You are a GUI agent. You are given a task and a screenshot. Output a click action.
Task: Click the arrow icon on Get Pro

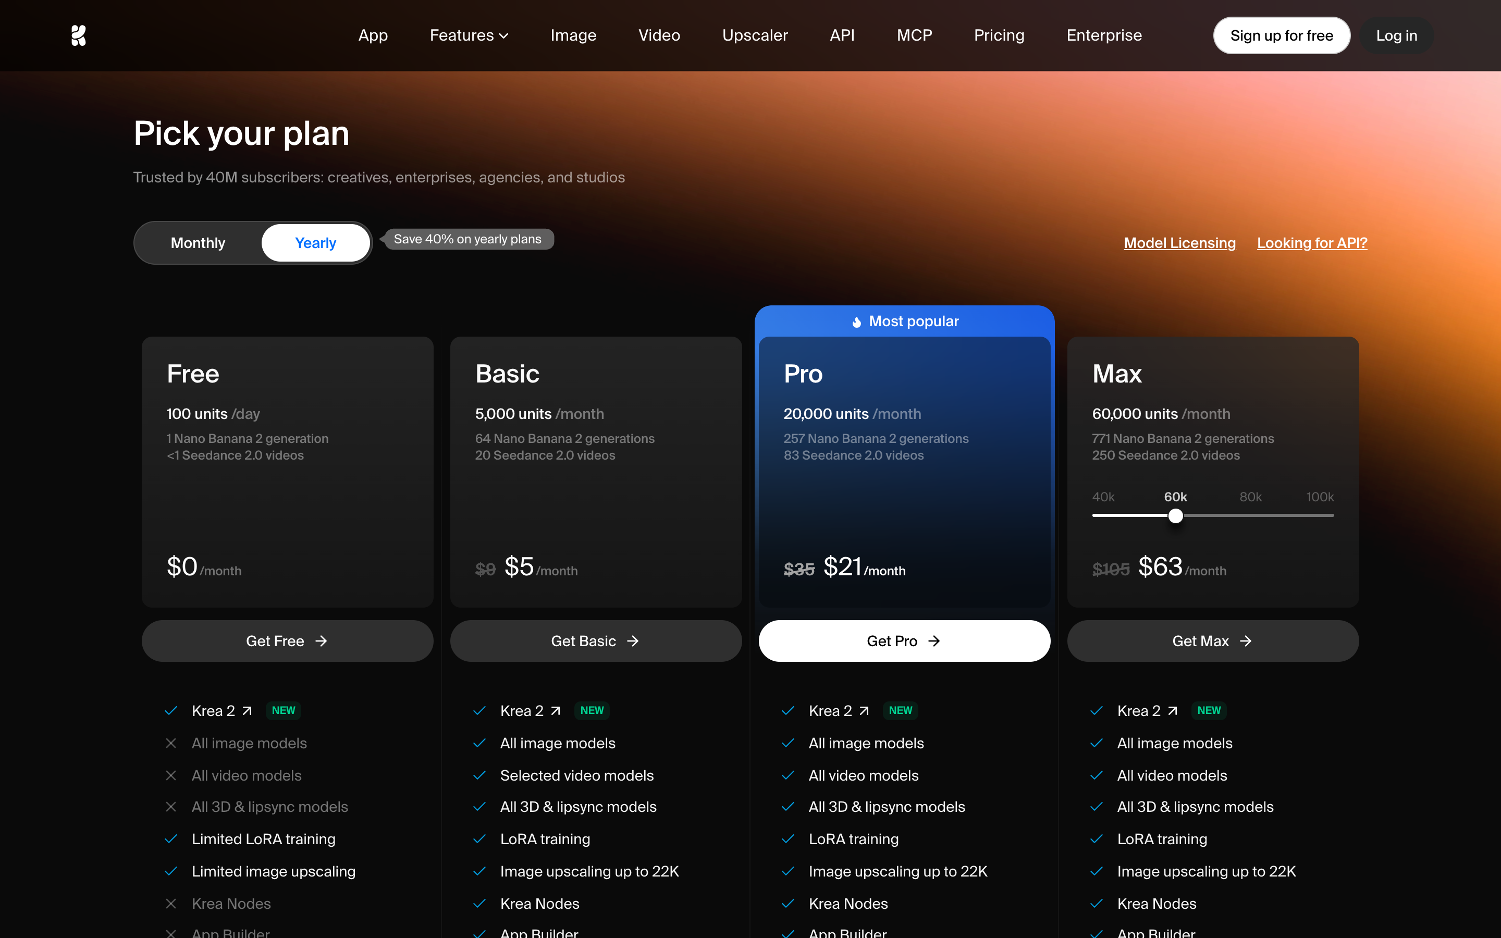[934, 641]
